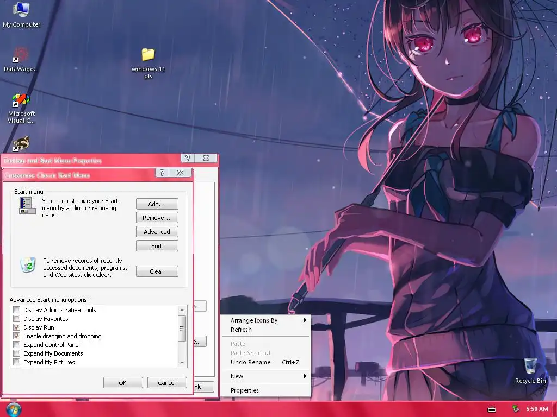The height and width of the screenshot is (417, 557).
Task: Click greyed Paste Shortcut entry
Action: 265,353
